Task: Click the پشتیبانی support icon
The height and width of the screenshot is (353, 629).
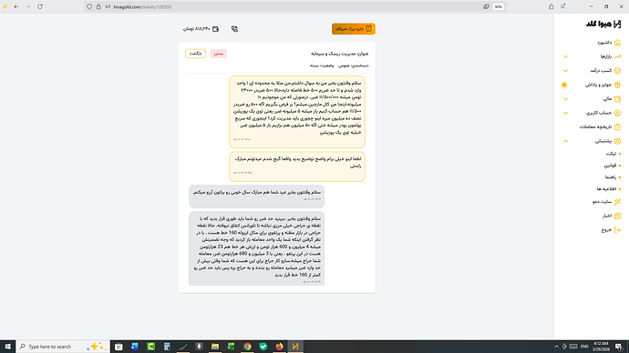Action: pos(617,141)
